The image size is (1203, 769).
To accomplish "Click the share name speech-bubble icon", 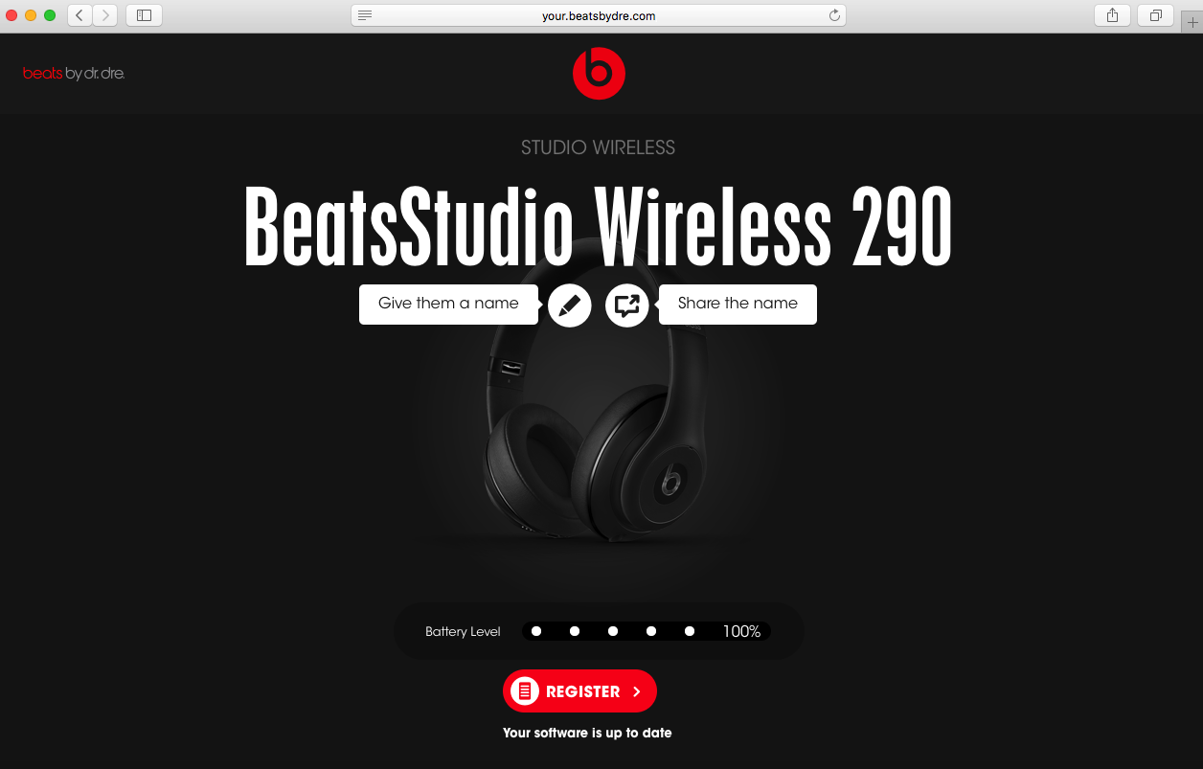I will pyautogui.click(x=627, y=305).
